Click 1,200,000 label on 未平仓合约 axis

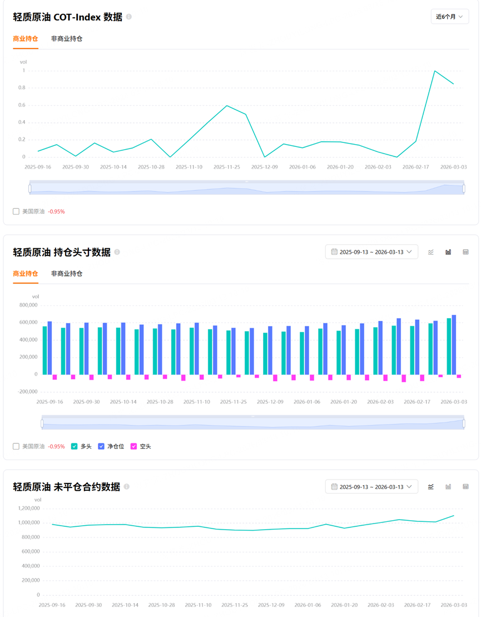(29, 509)
